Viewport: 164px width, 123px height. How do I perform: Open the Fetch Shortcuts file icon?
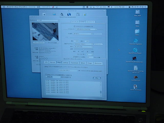pyautogui.click(x=136, y=87)
